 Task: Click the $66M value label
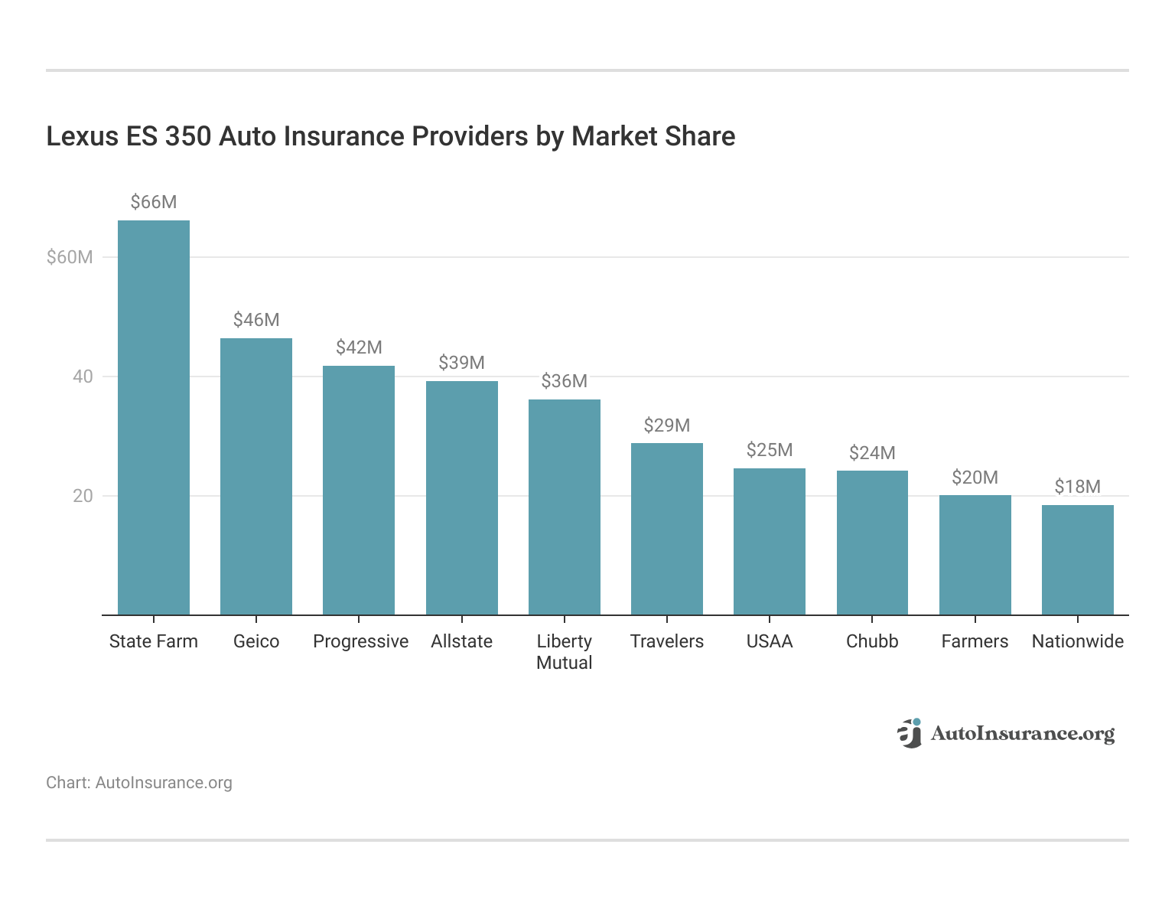click(x=154, y=202)
